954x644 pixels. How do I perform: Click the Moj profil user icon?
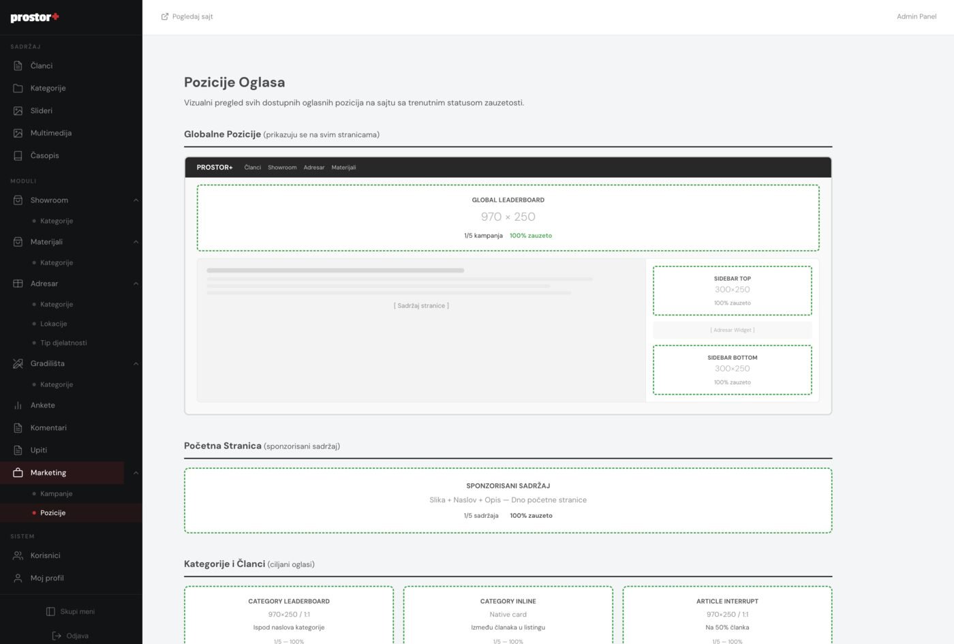pyautogui.click(x=18, y=578)
